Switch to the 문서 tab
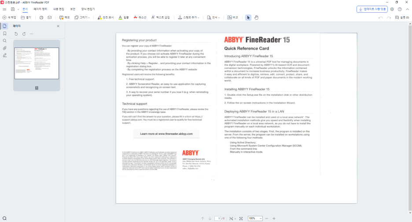The height and width of the screenshot is (222, 412). coord(25,9)
